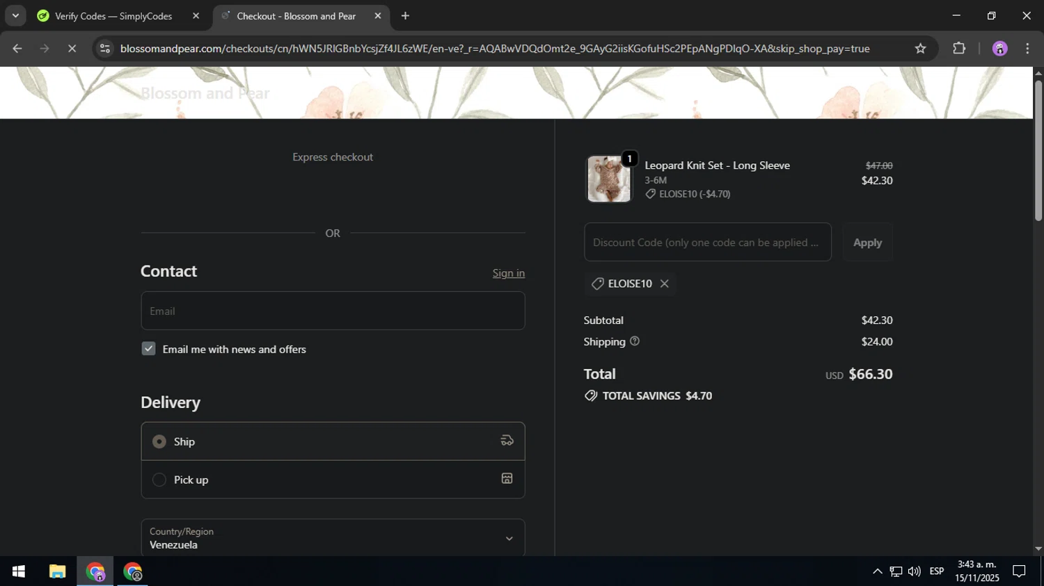Open the Chrome three-dot menu
Viewport: 1044px width, 586px height.
click(x=1027, y=49)
